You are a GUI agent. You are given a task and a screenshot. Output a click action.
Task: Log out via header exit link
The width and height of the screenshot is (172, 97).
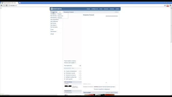tap(117, 9)
